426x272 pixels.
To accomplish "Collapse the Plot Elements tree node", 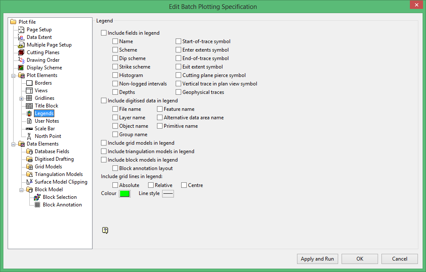I will pyautogui.click(x=14, y=75).
